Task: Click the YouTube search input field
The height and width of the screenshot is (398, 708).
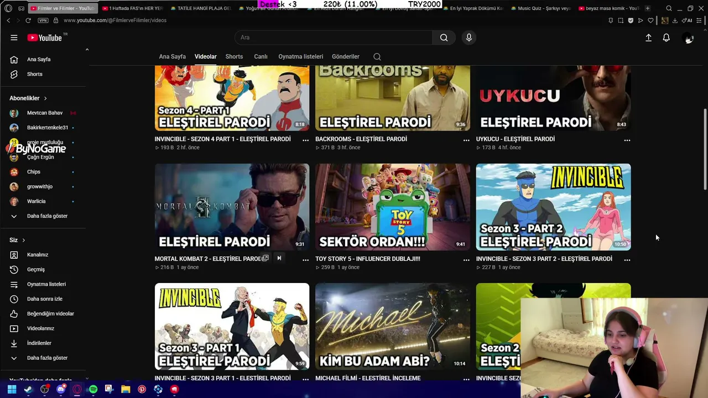Action: click(x=334, y=38)
